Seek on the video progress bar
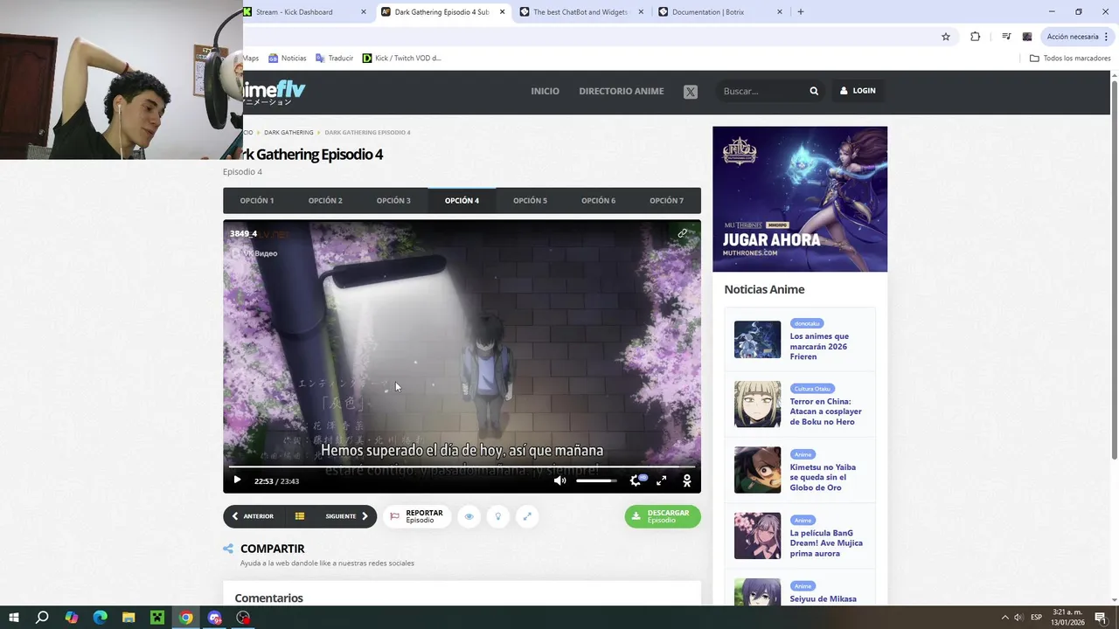Screen dimensions: 1119x629 pos(462,467)
